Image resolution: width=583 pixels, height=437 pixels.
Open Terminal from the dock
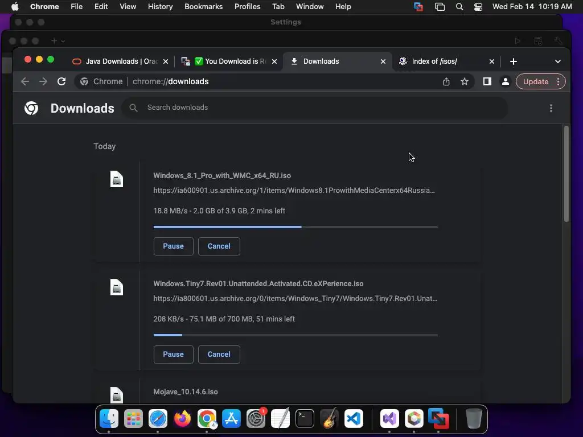coord(305,419)
